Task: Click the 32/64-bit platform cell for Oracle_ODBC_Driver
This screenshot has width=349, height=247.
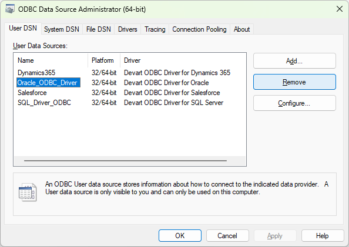Action: [x=104, y=83]
